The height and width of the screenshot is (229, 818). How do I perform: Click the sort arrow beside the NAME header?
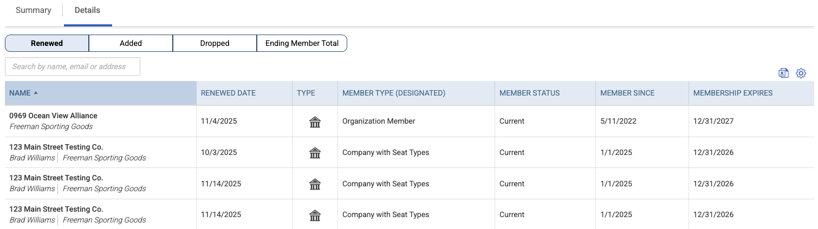click(x=36, y=93)
